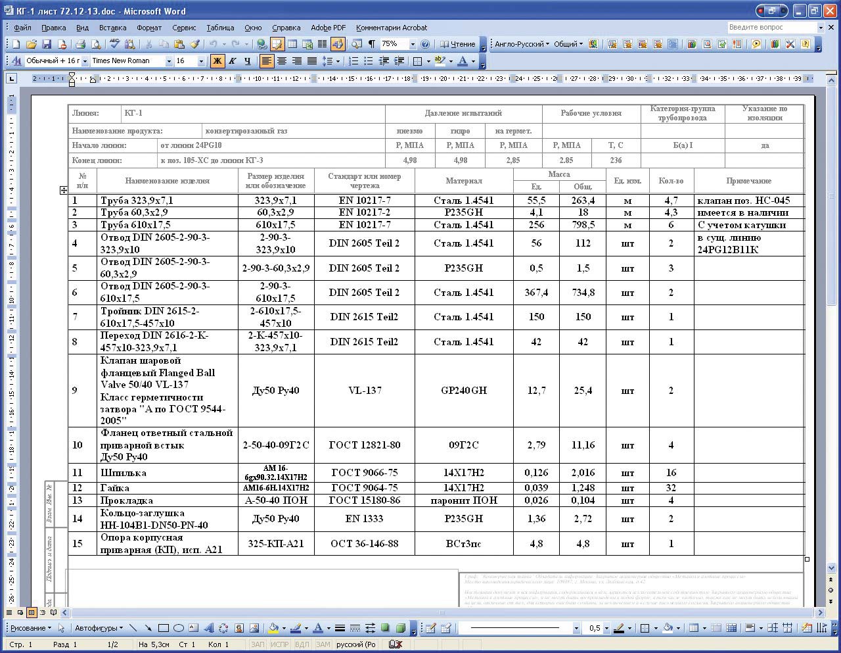Click the font color 'A' button
The width and height of the screenshot is (841, 653).
click(463, 61)
